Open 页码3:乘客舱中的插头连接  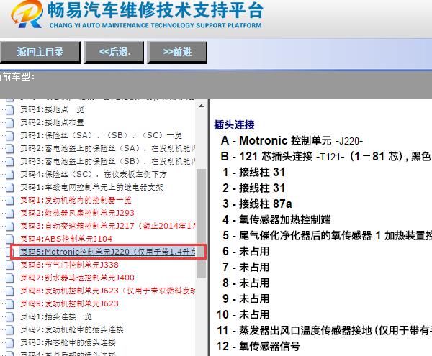coord(68,342)
